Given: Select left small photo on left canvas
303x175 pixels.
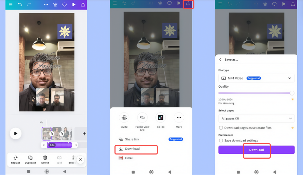Looking at the screenshot, I should 43,97.
